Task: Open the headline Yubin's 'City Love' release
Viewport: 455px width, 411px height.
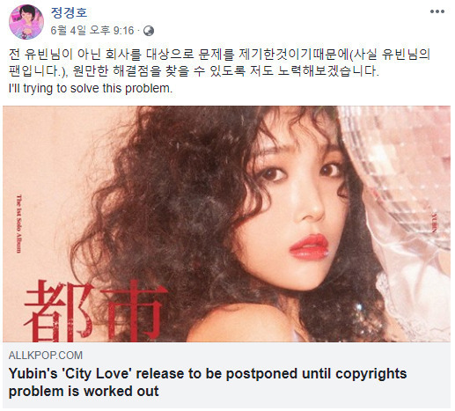Action: click(208, 374)
